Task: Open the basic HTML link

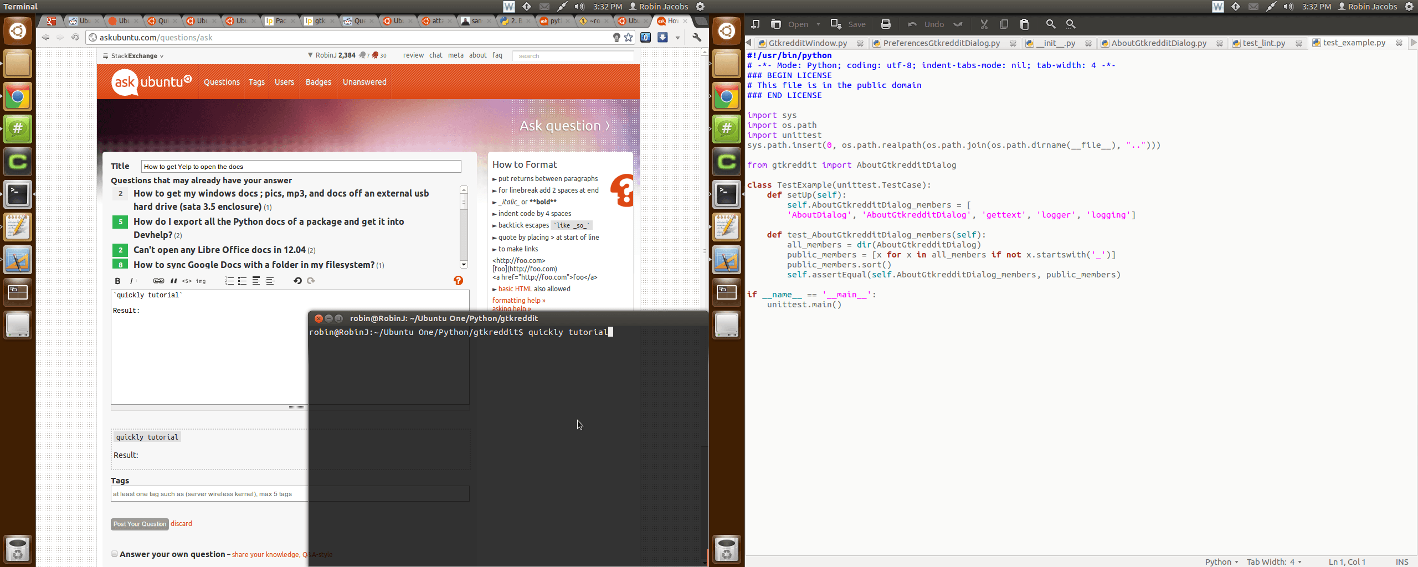Action: click(515, 288)
